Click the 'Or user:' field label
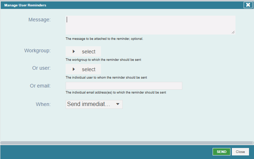 point(41,68)
